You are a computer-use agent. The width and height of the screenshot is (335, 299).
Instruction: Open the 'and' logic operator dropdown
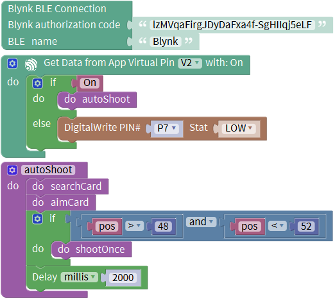tap(201, 222)
